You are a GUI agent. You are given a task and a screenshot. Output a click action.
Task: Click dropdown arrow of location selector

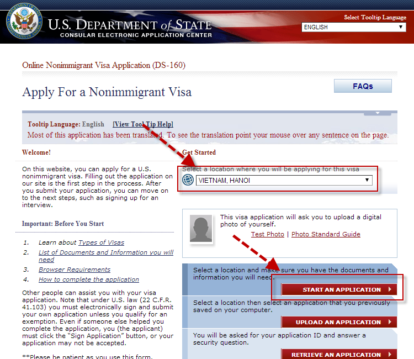(x=367, y=180)
